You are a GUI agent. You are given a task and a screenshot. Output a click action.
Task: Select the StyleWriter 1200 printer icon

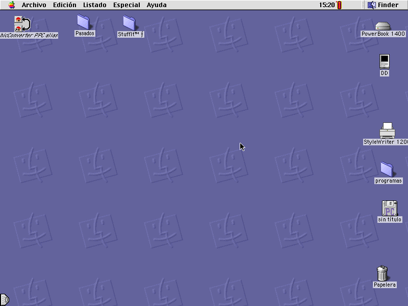pos(387,131)
